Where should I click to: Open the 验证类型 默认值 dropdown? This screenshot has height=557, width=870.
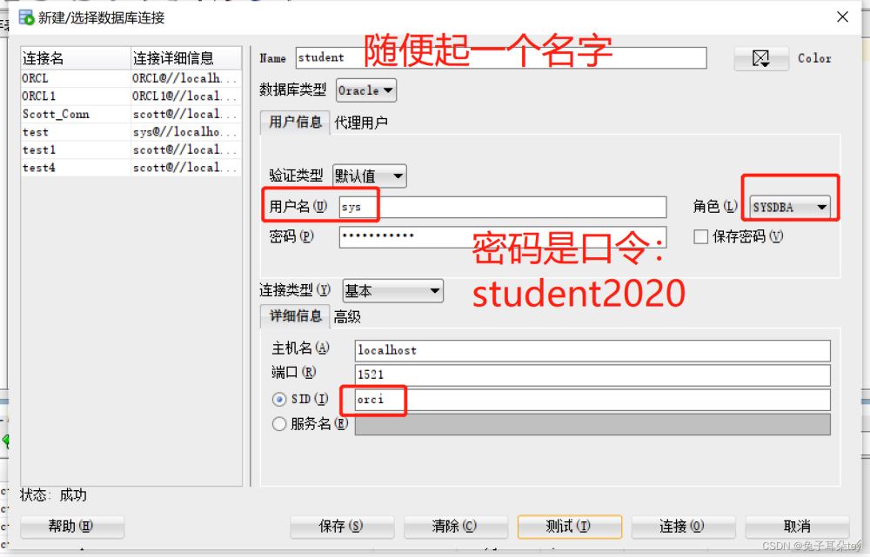(x=370, y=176)
